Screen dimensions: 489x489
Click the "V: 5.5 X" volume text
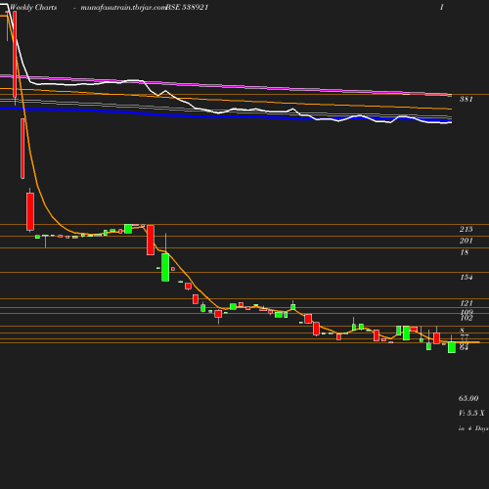pyautogui.click(x=471, y=413)
